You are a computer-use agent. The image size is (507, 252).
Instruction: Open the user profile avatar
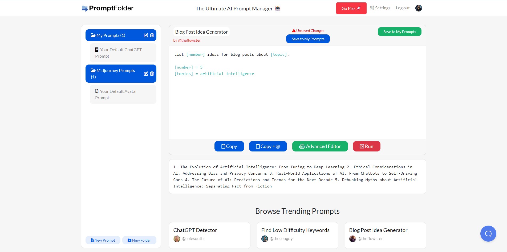coord(419,8)
